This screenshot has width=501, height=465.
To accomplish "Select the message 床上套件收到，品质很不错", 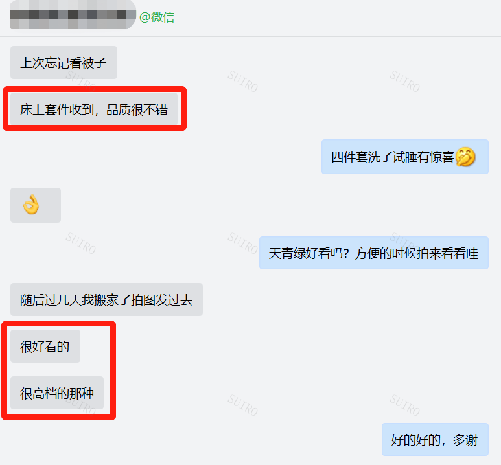I will point(94,109).
